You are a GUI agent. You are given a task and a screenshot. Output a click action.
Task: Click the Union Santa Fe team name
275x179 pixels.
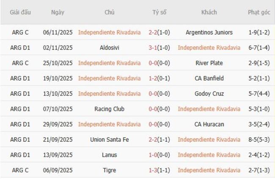(109, 139)
